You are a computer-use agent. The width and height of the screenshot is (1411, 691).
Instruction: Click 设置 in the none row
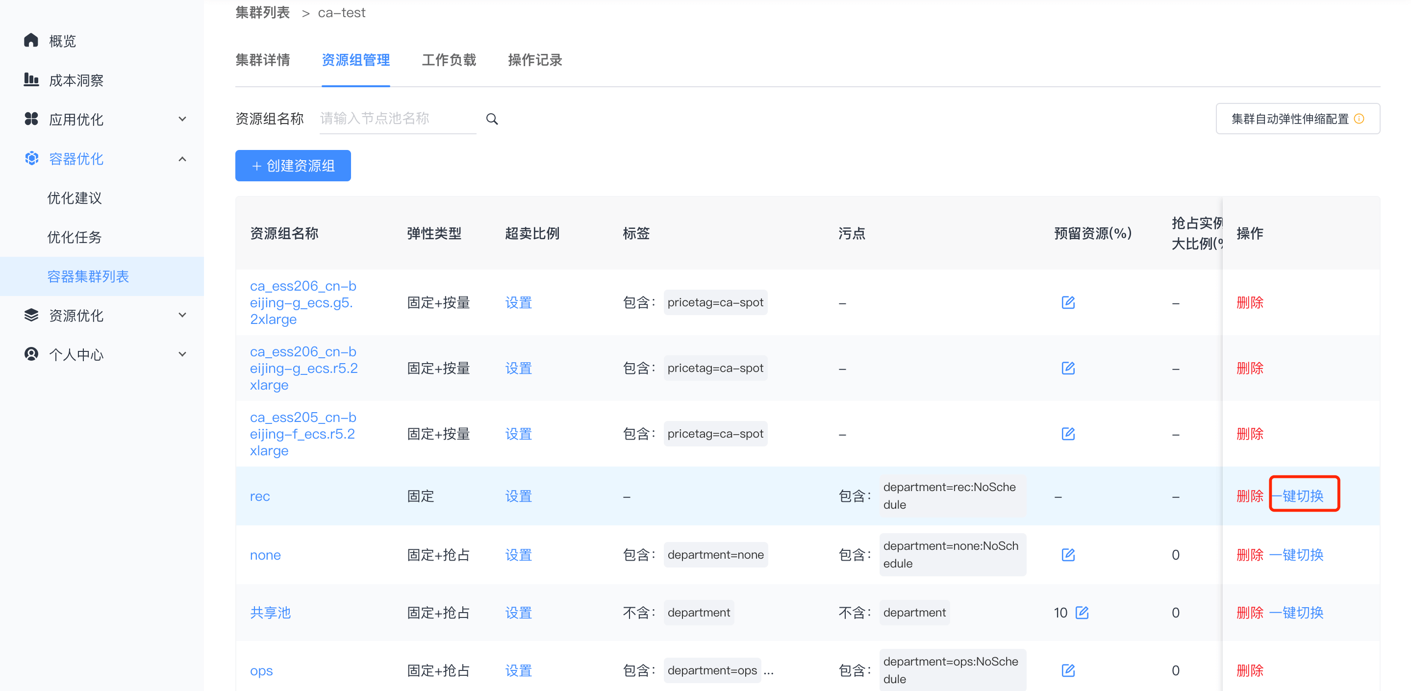pyautogui.click(x=518, y=555)
